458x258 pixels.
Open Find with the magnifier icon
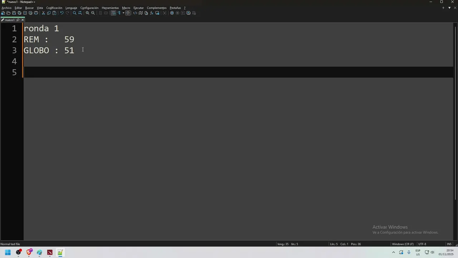point(74,13)
